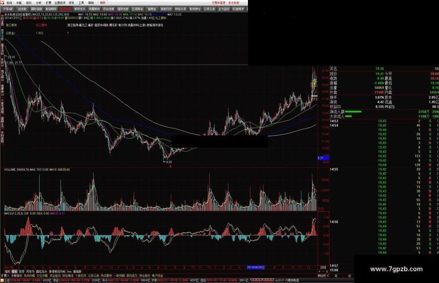Click the VOLUME indicator label
Image resolution: width=439 pixels, height=283 pixels.
[x=10, y=170]
